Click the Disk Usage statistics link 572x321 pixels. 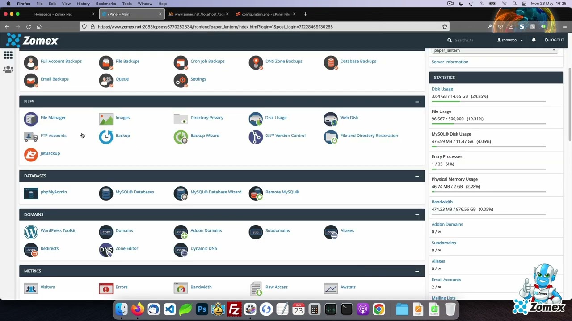click(442, 89)
